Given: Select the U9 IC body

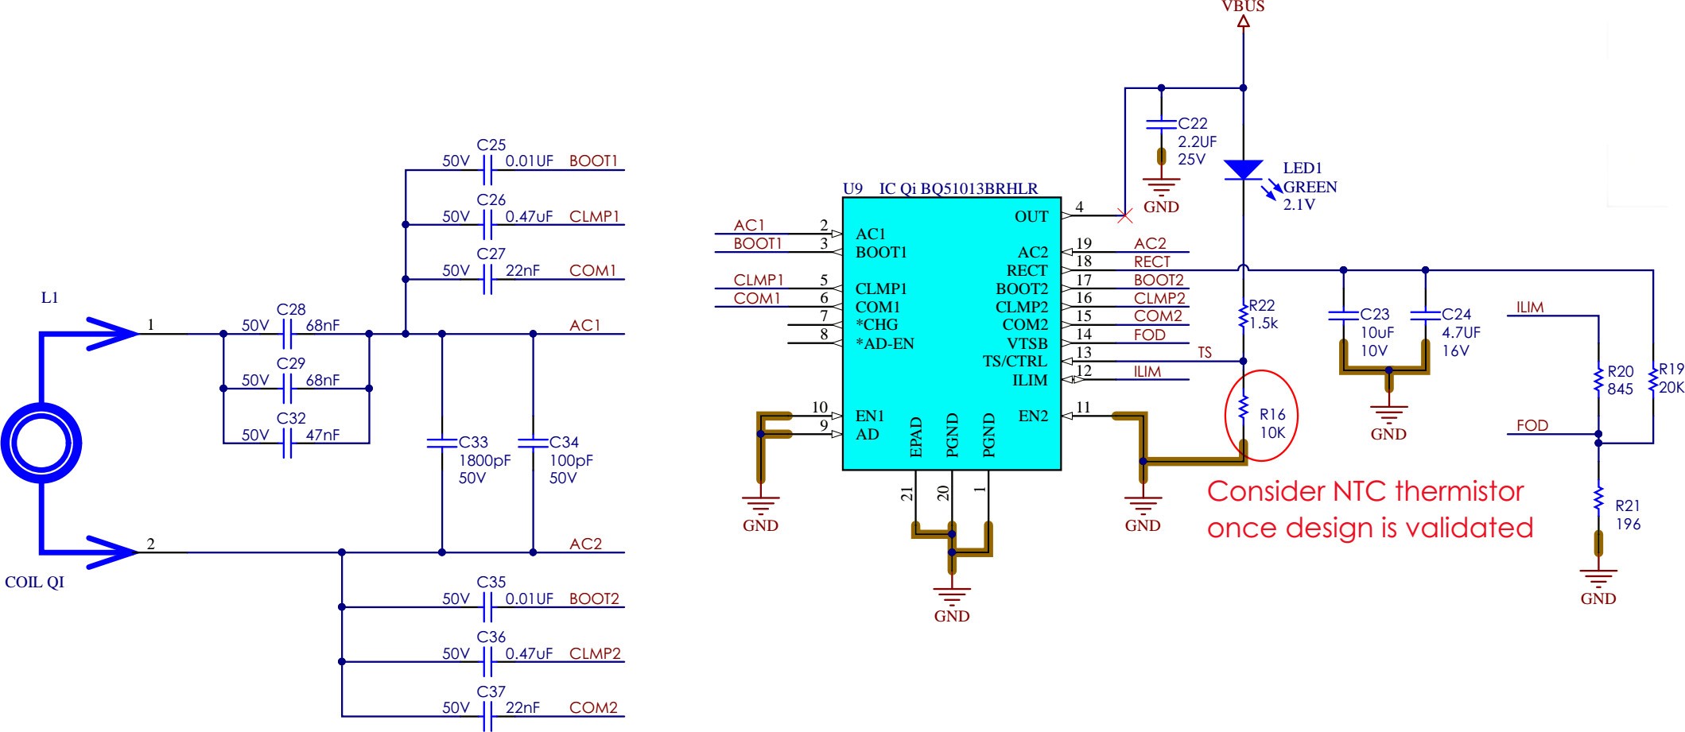Looking at the screenshot, I should [x=952, y=334].
